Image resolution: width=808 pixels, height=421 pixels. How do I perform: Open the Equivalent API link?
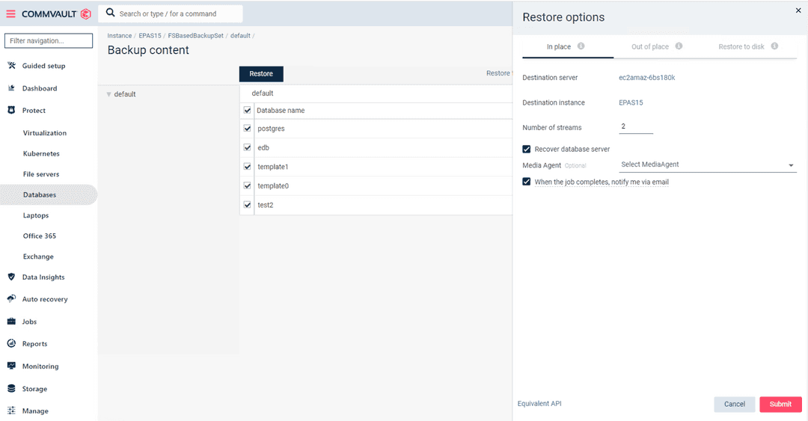[x=539, y=404]
